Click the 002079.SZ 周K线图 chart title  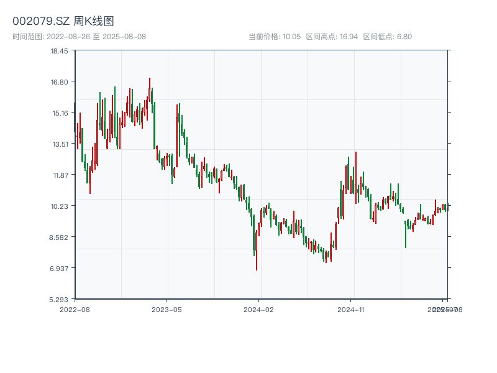(x=63, y=22)
